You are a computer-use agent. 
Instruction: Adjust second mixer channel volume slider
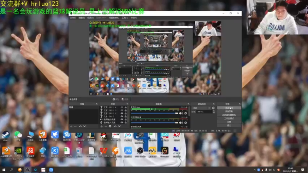(x=154, y=123)
